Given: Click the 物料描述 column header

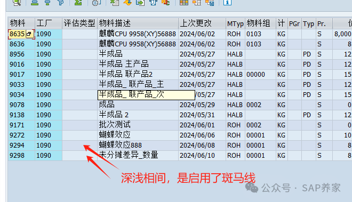Looking at the screenshot, I should coord(138,23).
